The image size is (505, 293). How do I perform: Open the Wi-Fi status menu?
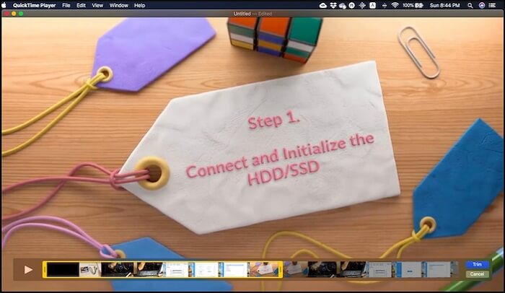tap(395, 5)
